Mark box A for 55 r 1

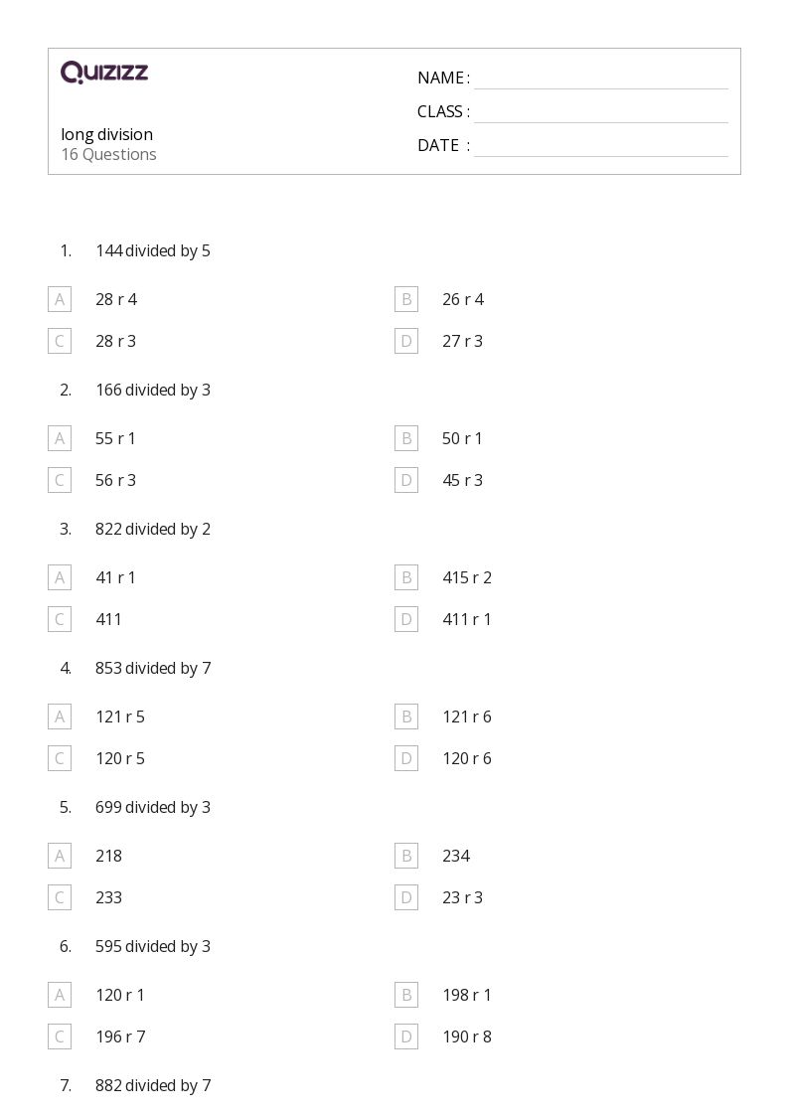pyautogui.click(x=60, y=438)
